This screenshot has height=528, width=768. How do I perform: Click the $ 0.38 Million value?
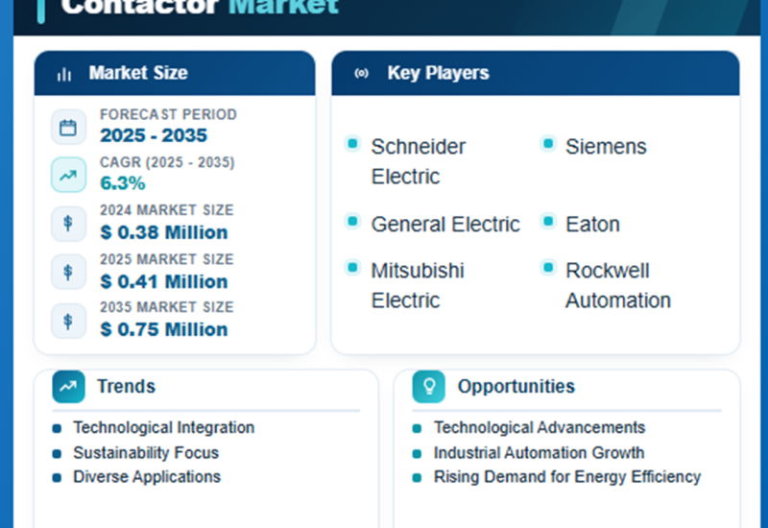click(164, 232)
